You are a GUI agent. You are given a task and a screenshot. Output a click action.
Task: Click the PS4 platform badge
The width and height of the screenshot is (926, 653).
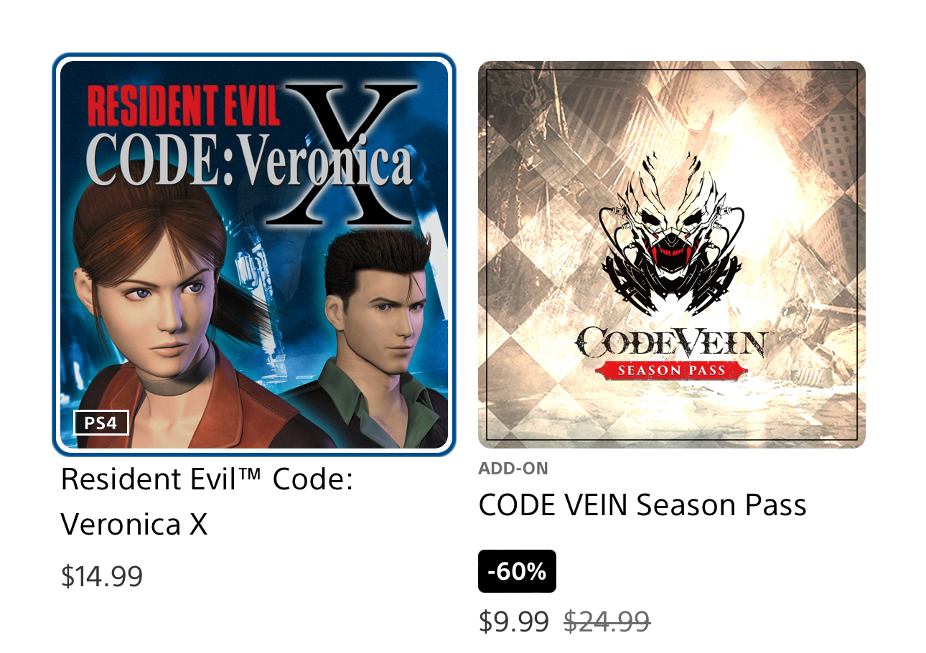pyautogui.click(x=100, y=423)
